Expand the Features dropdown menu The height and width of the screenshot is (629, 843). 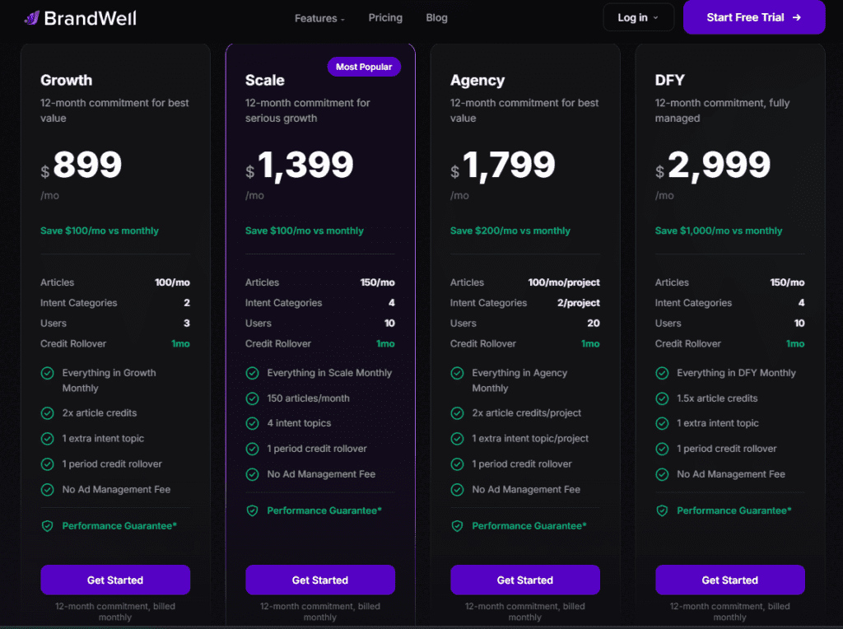tap(319, 18)
